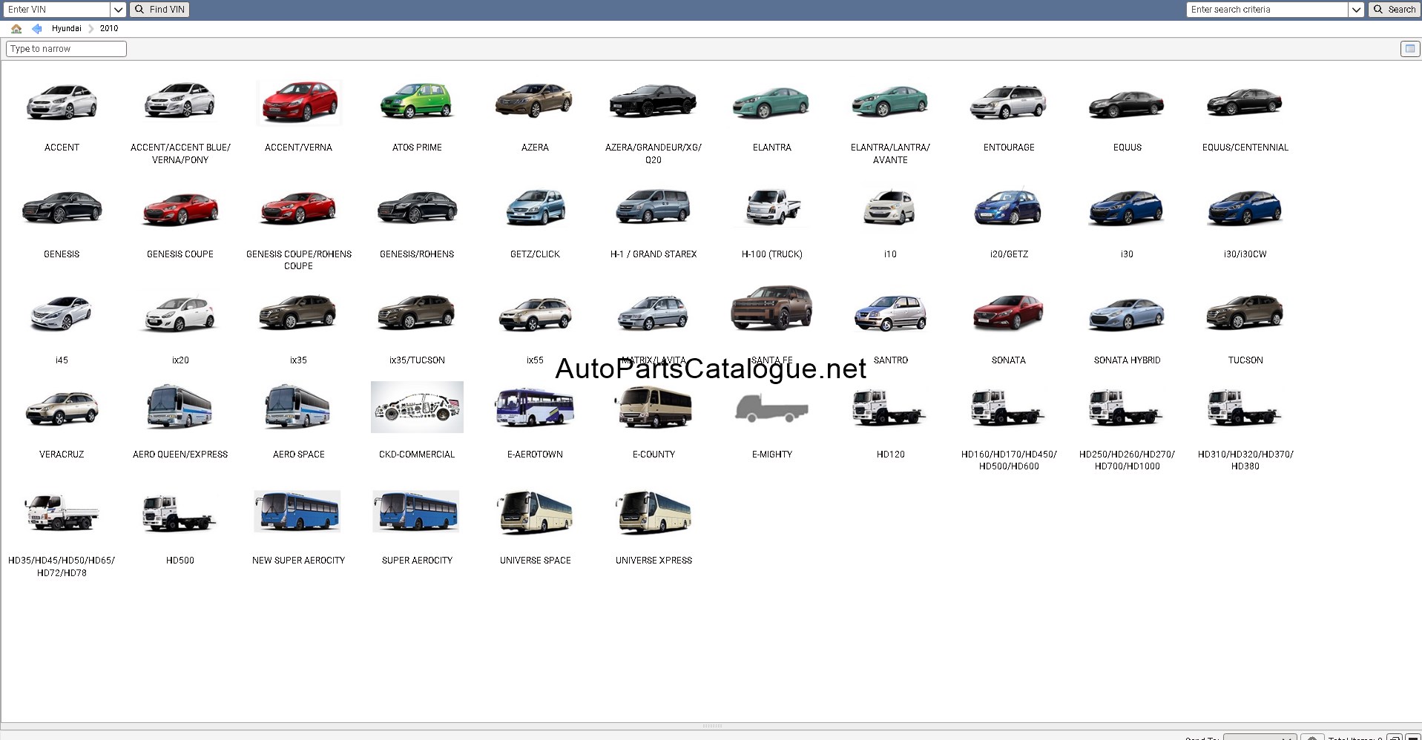
Task: Expand the Enter VIN dropdown arrow
Action: [x=118, y=10]
